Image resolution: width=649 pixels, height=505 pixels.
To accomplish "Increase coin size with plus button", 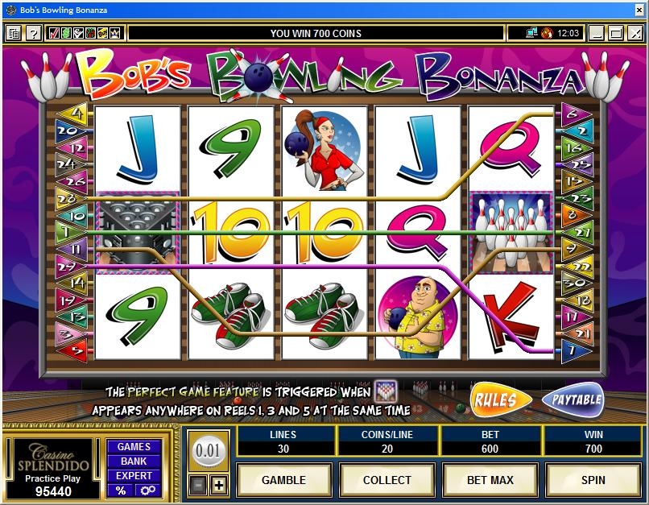I will 219,485.
